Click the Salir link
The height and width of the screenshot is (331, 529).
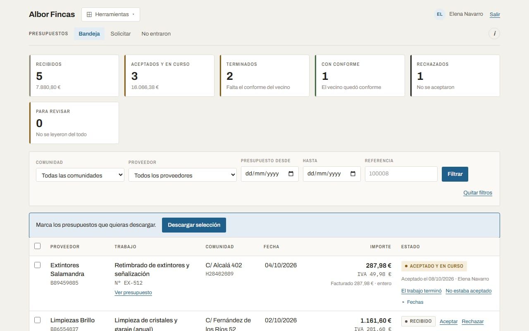point(495,14)
